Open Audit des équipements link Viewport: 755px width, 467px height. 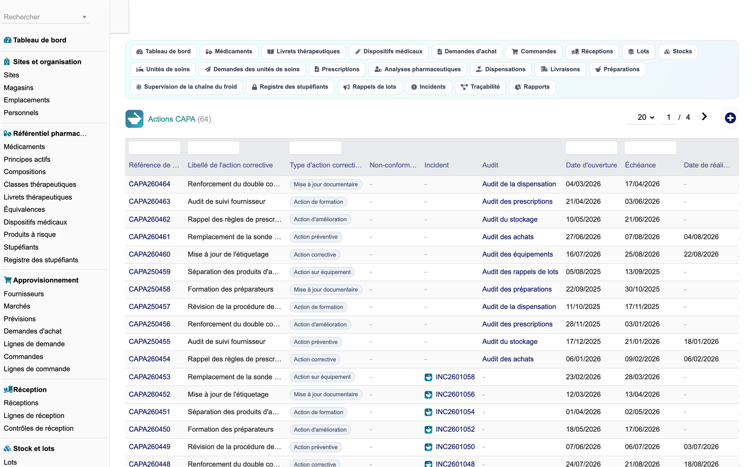point(517,254)
